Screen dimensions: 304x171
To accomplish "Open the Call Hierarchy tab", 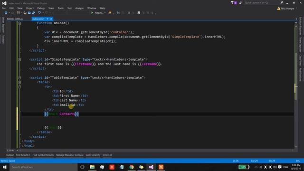I will [93, 155].
